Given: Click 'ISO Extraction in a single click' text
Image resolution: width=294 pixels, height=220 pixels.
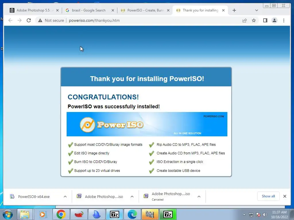Looking at the screenshot, I should (x=180, y=162).
